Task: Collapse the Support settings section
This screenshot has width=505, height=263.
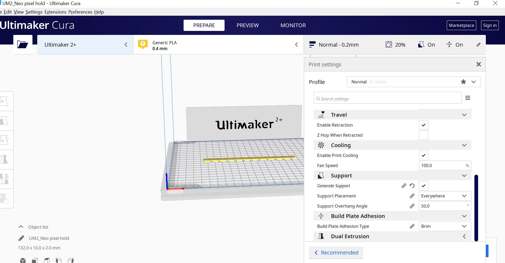Action: click(392, 176)
